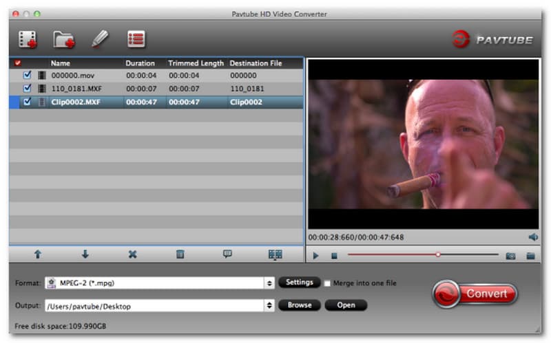Viewport: 551px width, 343px height.
Task: Enable Merge into one file
Action: click(327, 283)
